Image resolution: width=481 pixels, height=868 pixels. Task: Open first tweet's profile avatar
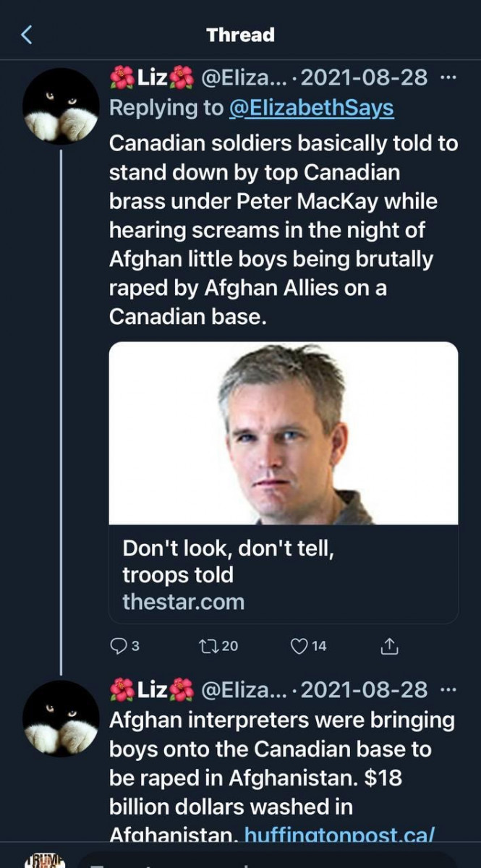click(61, 106)
